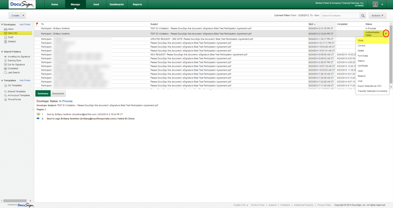Click the Shared Templates icon

tap(5, 92)
